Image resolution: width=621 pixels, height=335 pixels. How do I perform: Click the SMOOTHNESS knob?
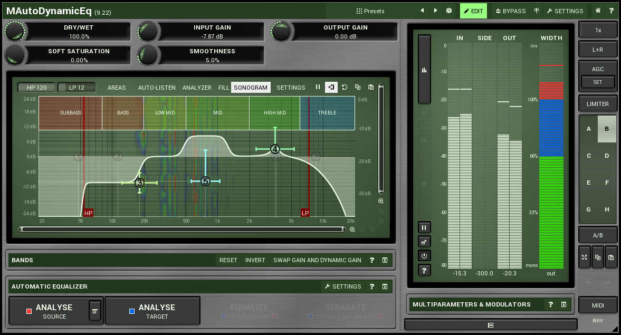click(x=148, y=55)
